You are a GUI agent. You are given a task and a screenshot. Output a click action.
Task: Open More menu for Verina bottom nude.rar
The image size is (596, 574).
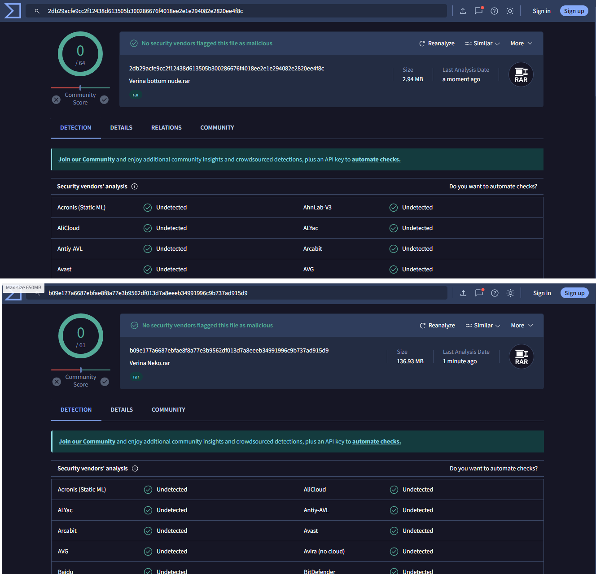point(521,43)
